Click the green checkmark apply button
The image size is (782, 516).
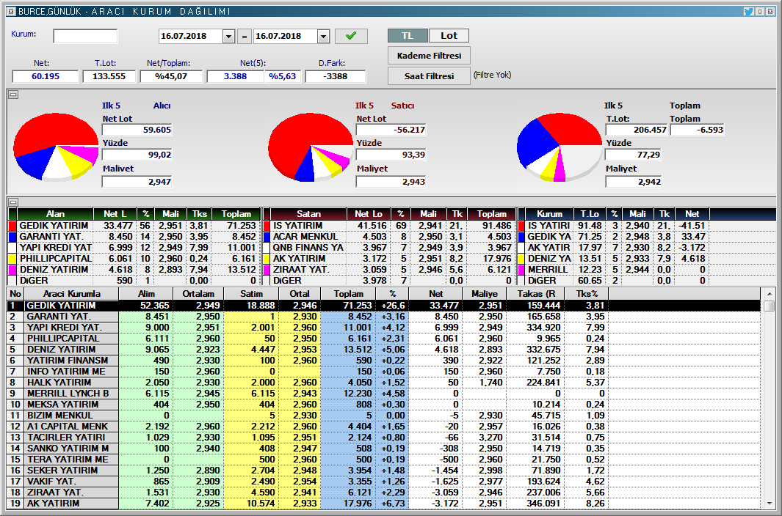pos(351,36)
